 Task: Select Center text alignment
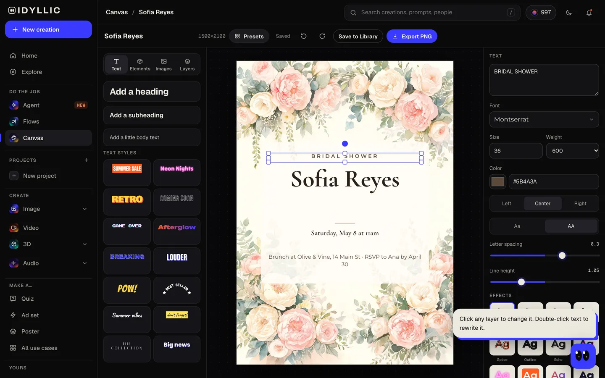[542, 203]
